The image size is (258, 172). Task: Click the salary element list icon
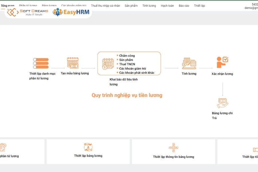point(41,63)
